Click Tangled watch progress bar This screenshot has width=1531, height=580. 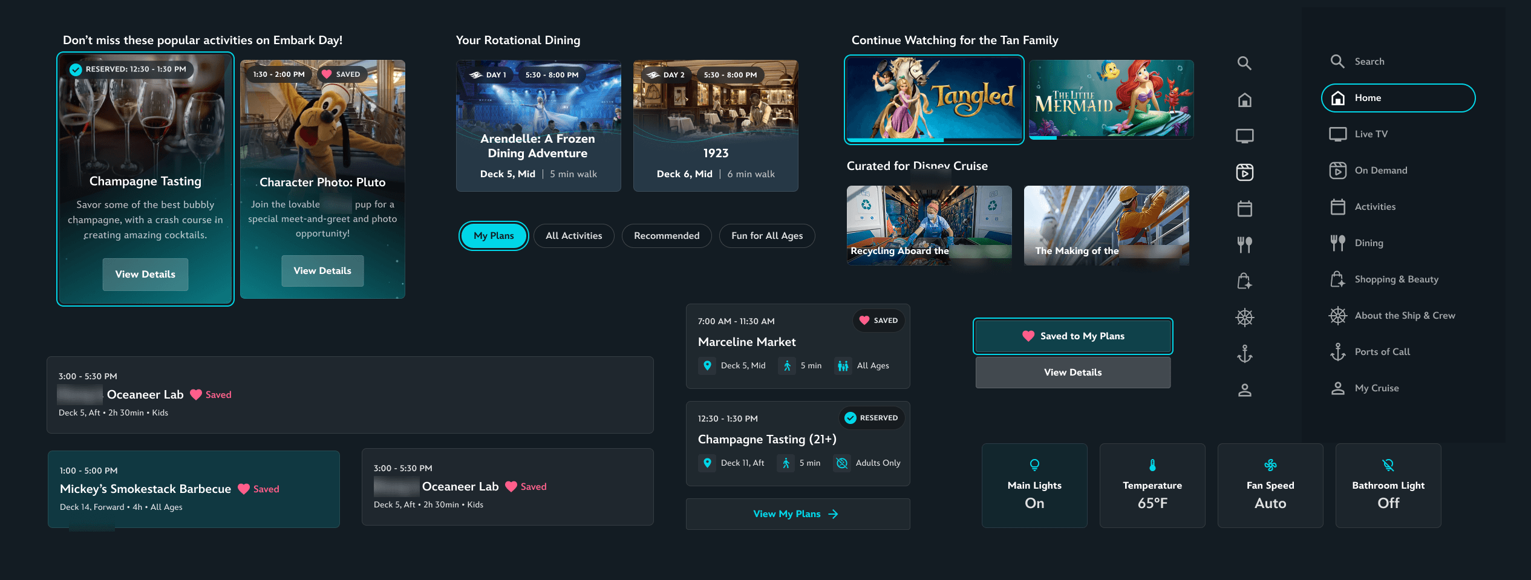coord(934,140)
